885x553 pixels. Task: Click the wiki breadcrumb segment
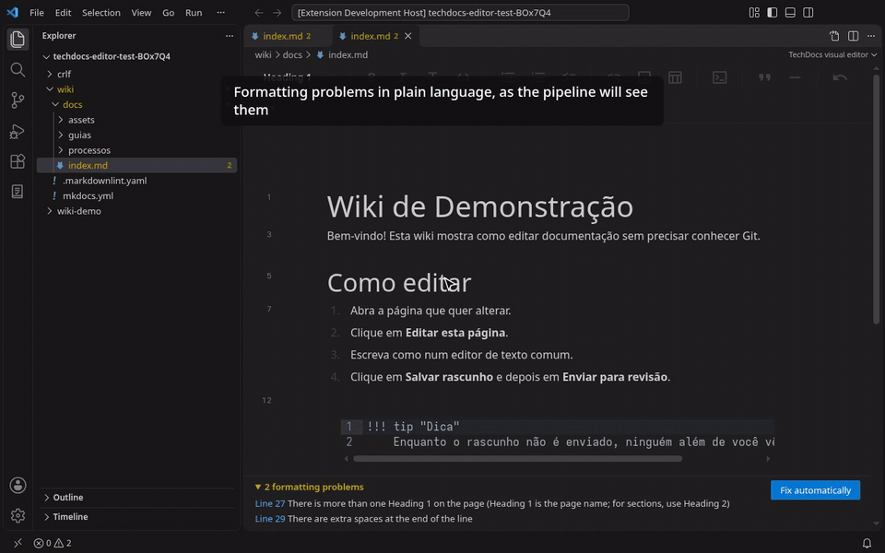(x=263, y=54)
